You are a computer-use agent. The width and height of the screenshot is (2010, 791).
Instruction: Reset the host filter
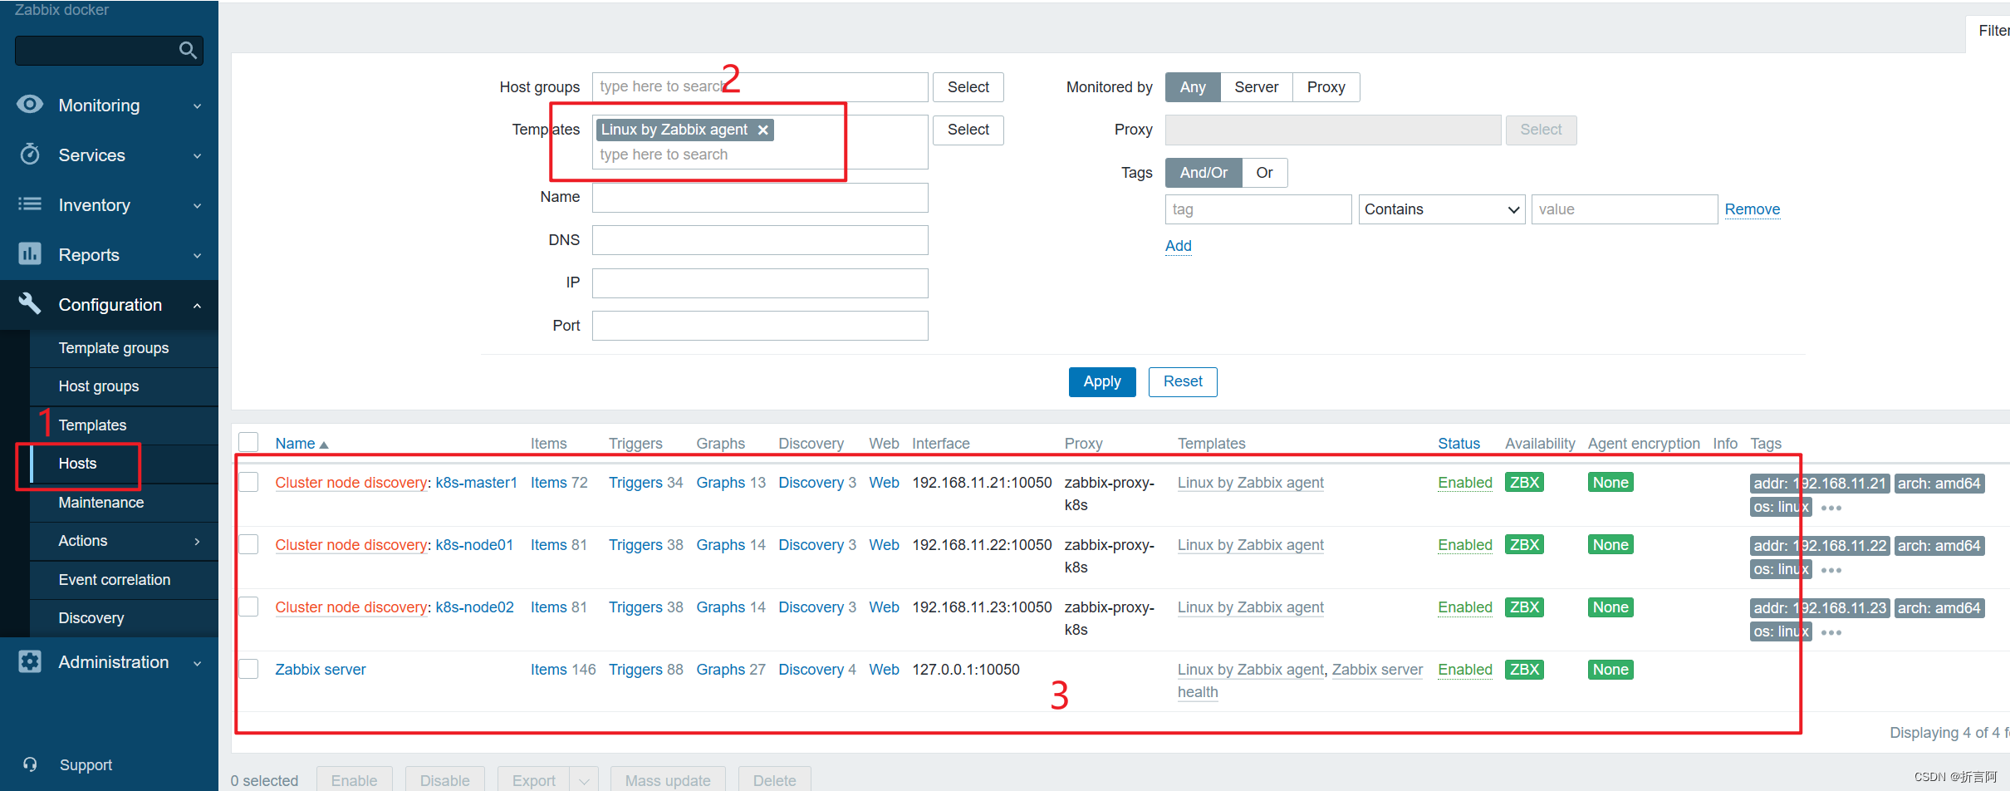1183,382
